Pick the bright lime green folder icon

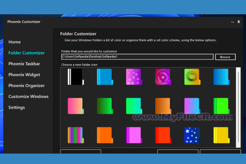coord(221,106)
